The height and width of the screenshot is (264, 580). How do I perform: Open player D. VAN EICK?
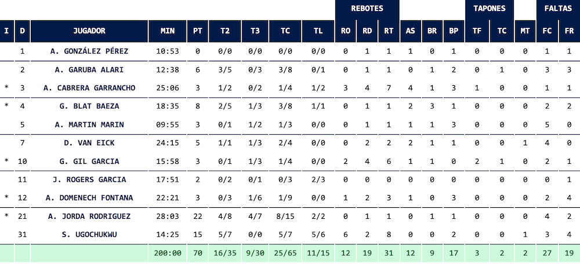pos(89,143)
